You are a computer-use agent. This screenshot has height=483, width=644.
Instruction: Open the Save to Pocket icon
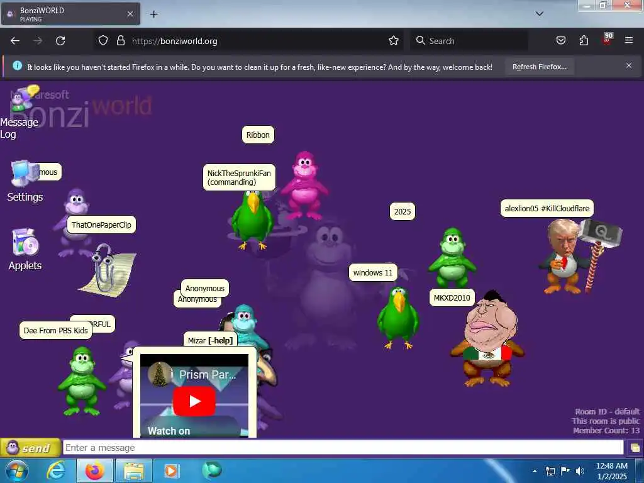pyautogui.click(x=560, y=41)
